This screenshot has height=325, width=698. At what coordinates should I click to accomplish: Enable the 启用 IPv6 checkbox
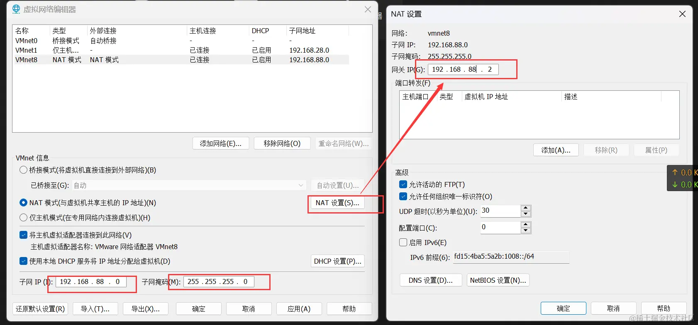click(x=403, y=243)
